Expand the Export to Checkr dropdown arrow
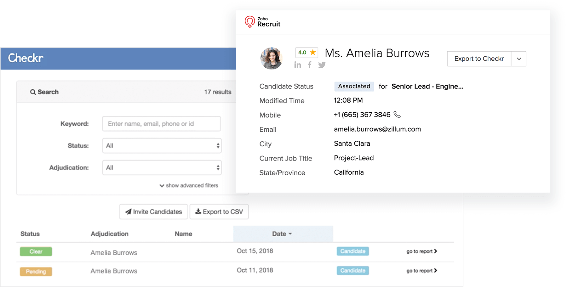 pyautogui.click(x=519, y=59)
